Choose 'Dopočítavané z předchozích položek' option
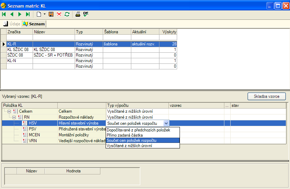 tap(143, 130)
